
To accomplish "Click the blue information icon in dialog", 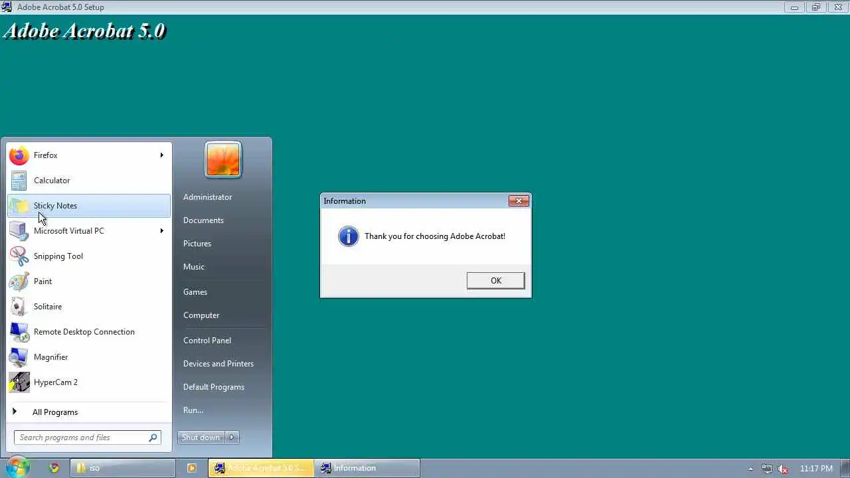I will click(x=348, y=236).
